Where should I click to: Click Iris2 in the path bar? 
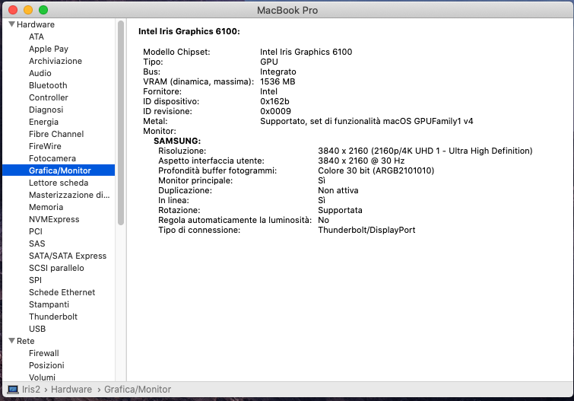point(31,390)
